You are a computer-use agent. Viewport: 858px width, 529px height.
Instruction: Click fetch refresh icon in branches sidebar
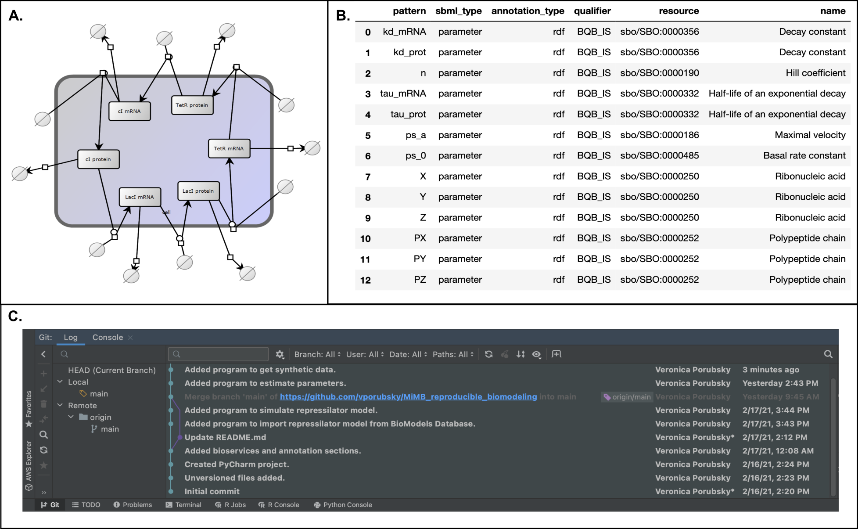(x=43, y=450)
